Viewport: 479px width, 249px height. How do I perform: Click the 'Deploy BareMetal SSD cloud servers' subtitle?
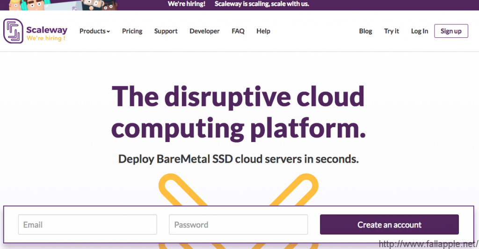(x=238, y=159)
